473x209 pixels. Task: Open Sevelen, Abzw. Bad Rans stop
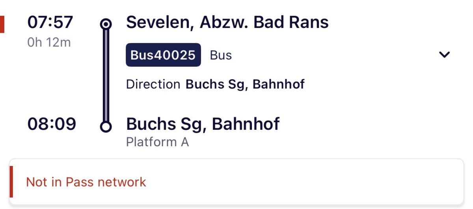[x=227, y=23]
